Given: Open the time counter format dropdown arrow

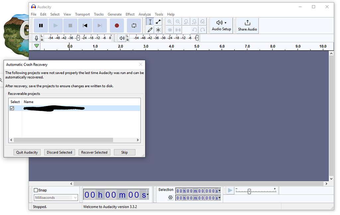Looking at the screenshot, I should tap(147, 195).
